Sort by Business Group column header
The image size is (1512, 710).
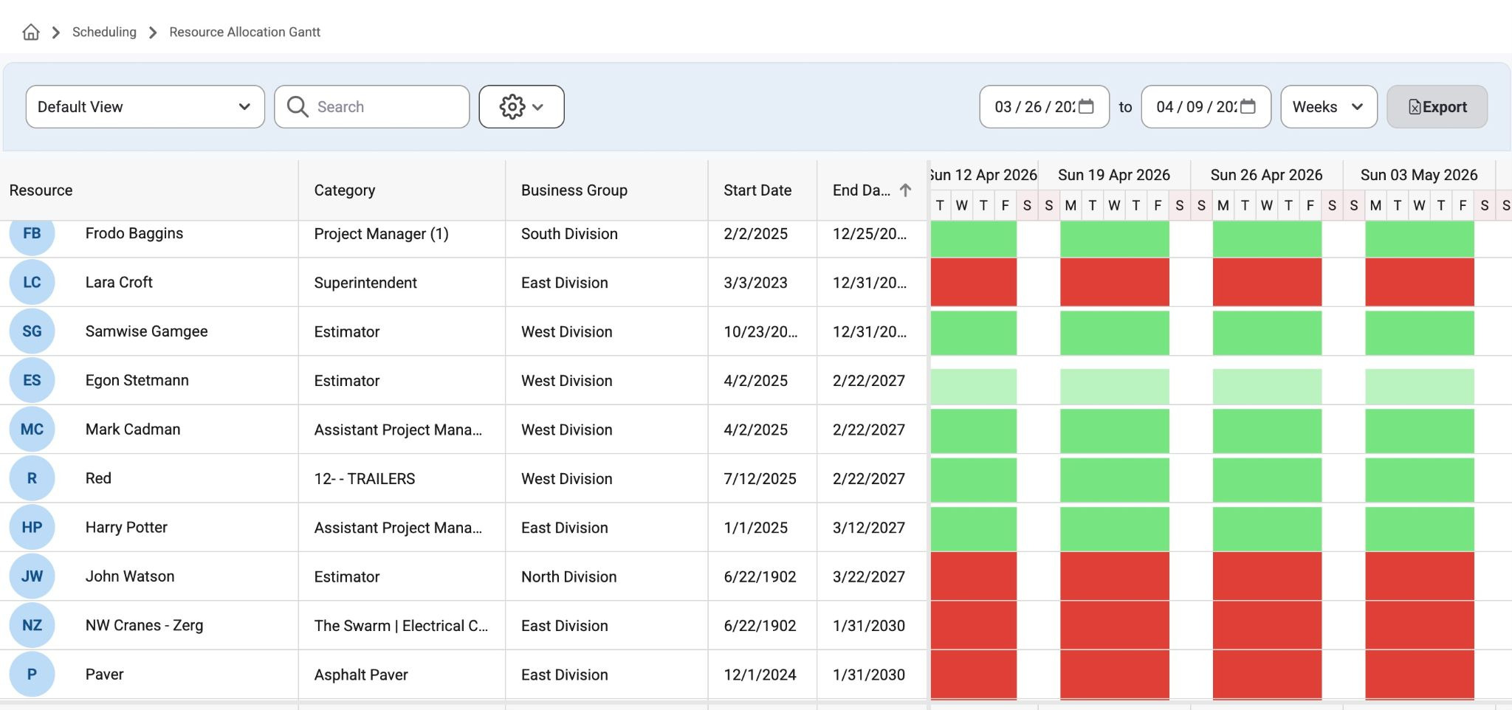tap(574, 190)
